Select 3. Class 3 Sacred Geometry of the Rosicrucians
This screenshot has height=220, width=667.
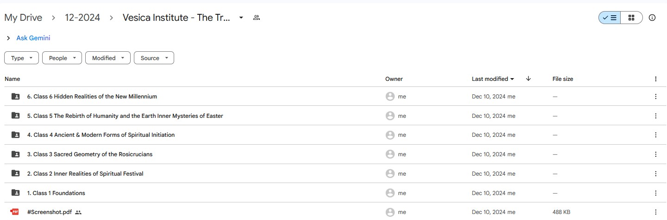click(x=90, y=154)
